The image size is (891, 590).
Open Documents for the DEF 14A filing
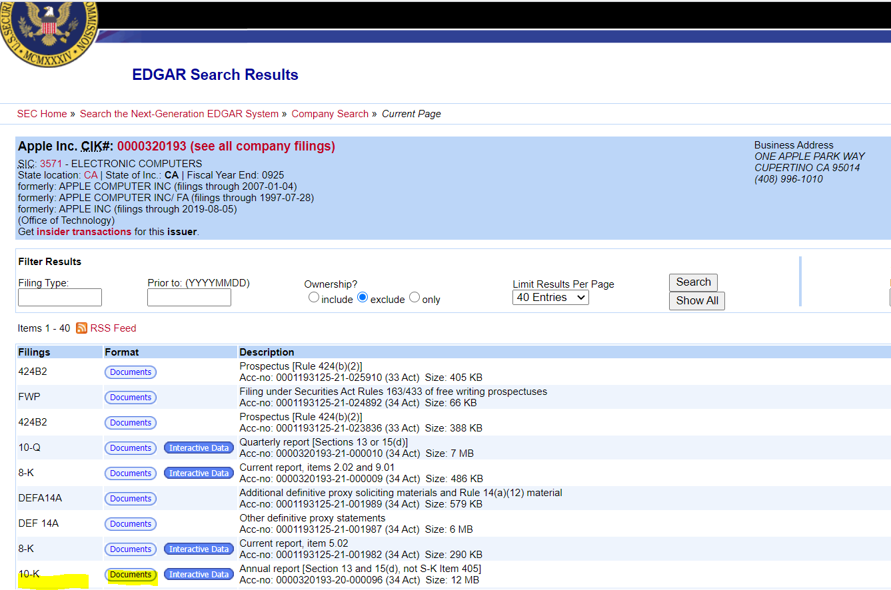131,524
